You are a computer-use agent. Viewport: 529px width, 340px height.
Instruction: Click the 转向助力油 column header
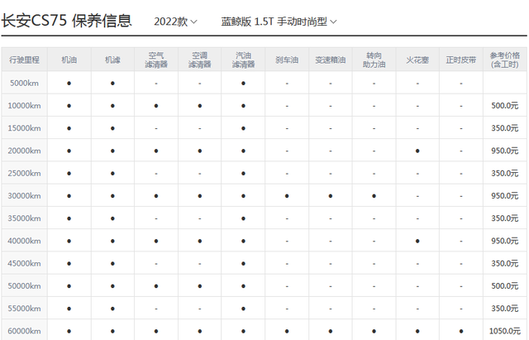[374, 60]
